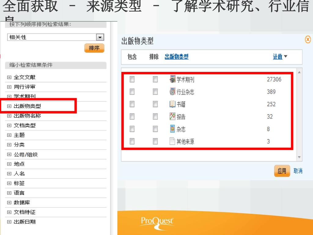Image resolution: width=313 pixels, height=235 pixels.
Task: Click the 其他来源 label in list
Action: 185,141
